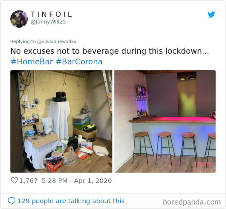Click the speech bubble reply icon

click(x=12, y=201)
